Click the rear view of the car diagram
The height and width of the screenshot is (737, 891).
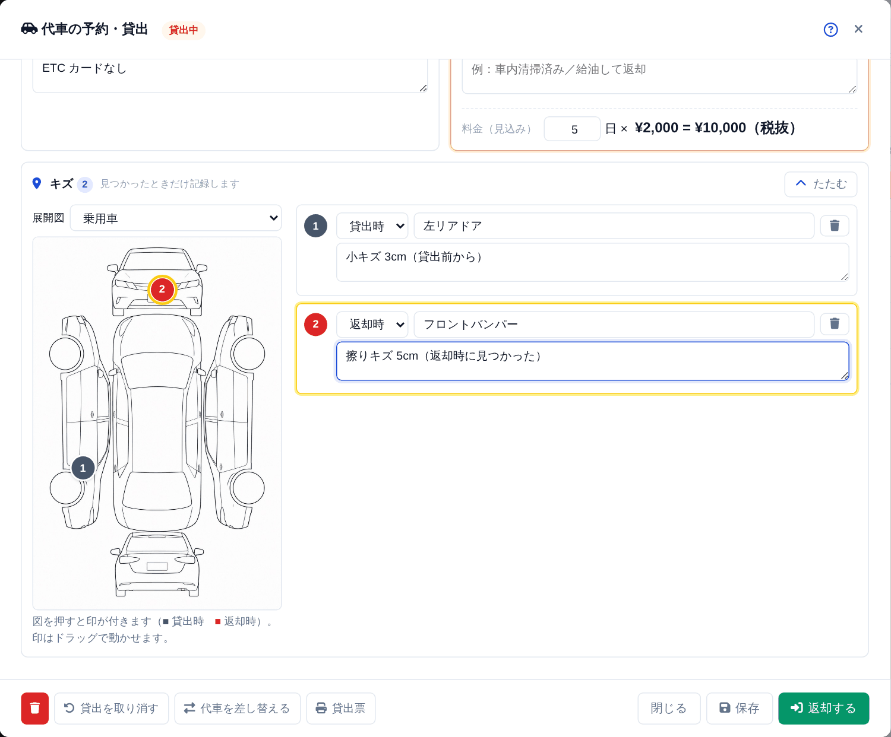click(157, 564)
